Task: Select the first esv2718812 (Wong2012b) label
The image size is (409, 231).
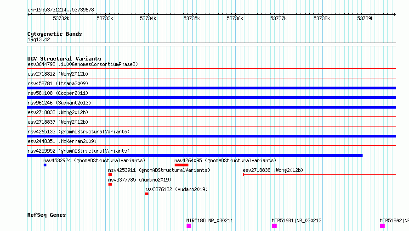Action: (x=58, y=74)
